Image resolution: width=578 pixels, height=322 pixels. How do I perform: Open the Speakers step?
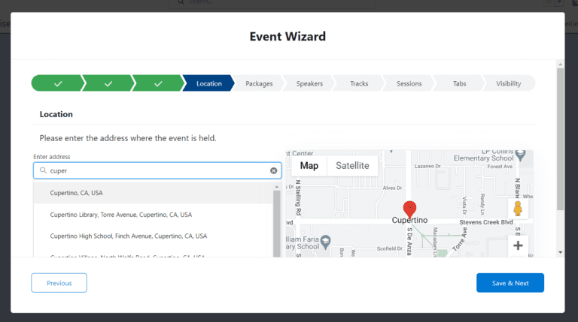click(309, 83)
